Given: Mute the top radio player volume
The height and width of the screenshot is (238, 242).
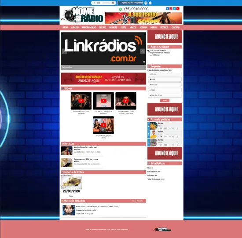Looking at the screenshot, I should (113, 3).
